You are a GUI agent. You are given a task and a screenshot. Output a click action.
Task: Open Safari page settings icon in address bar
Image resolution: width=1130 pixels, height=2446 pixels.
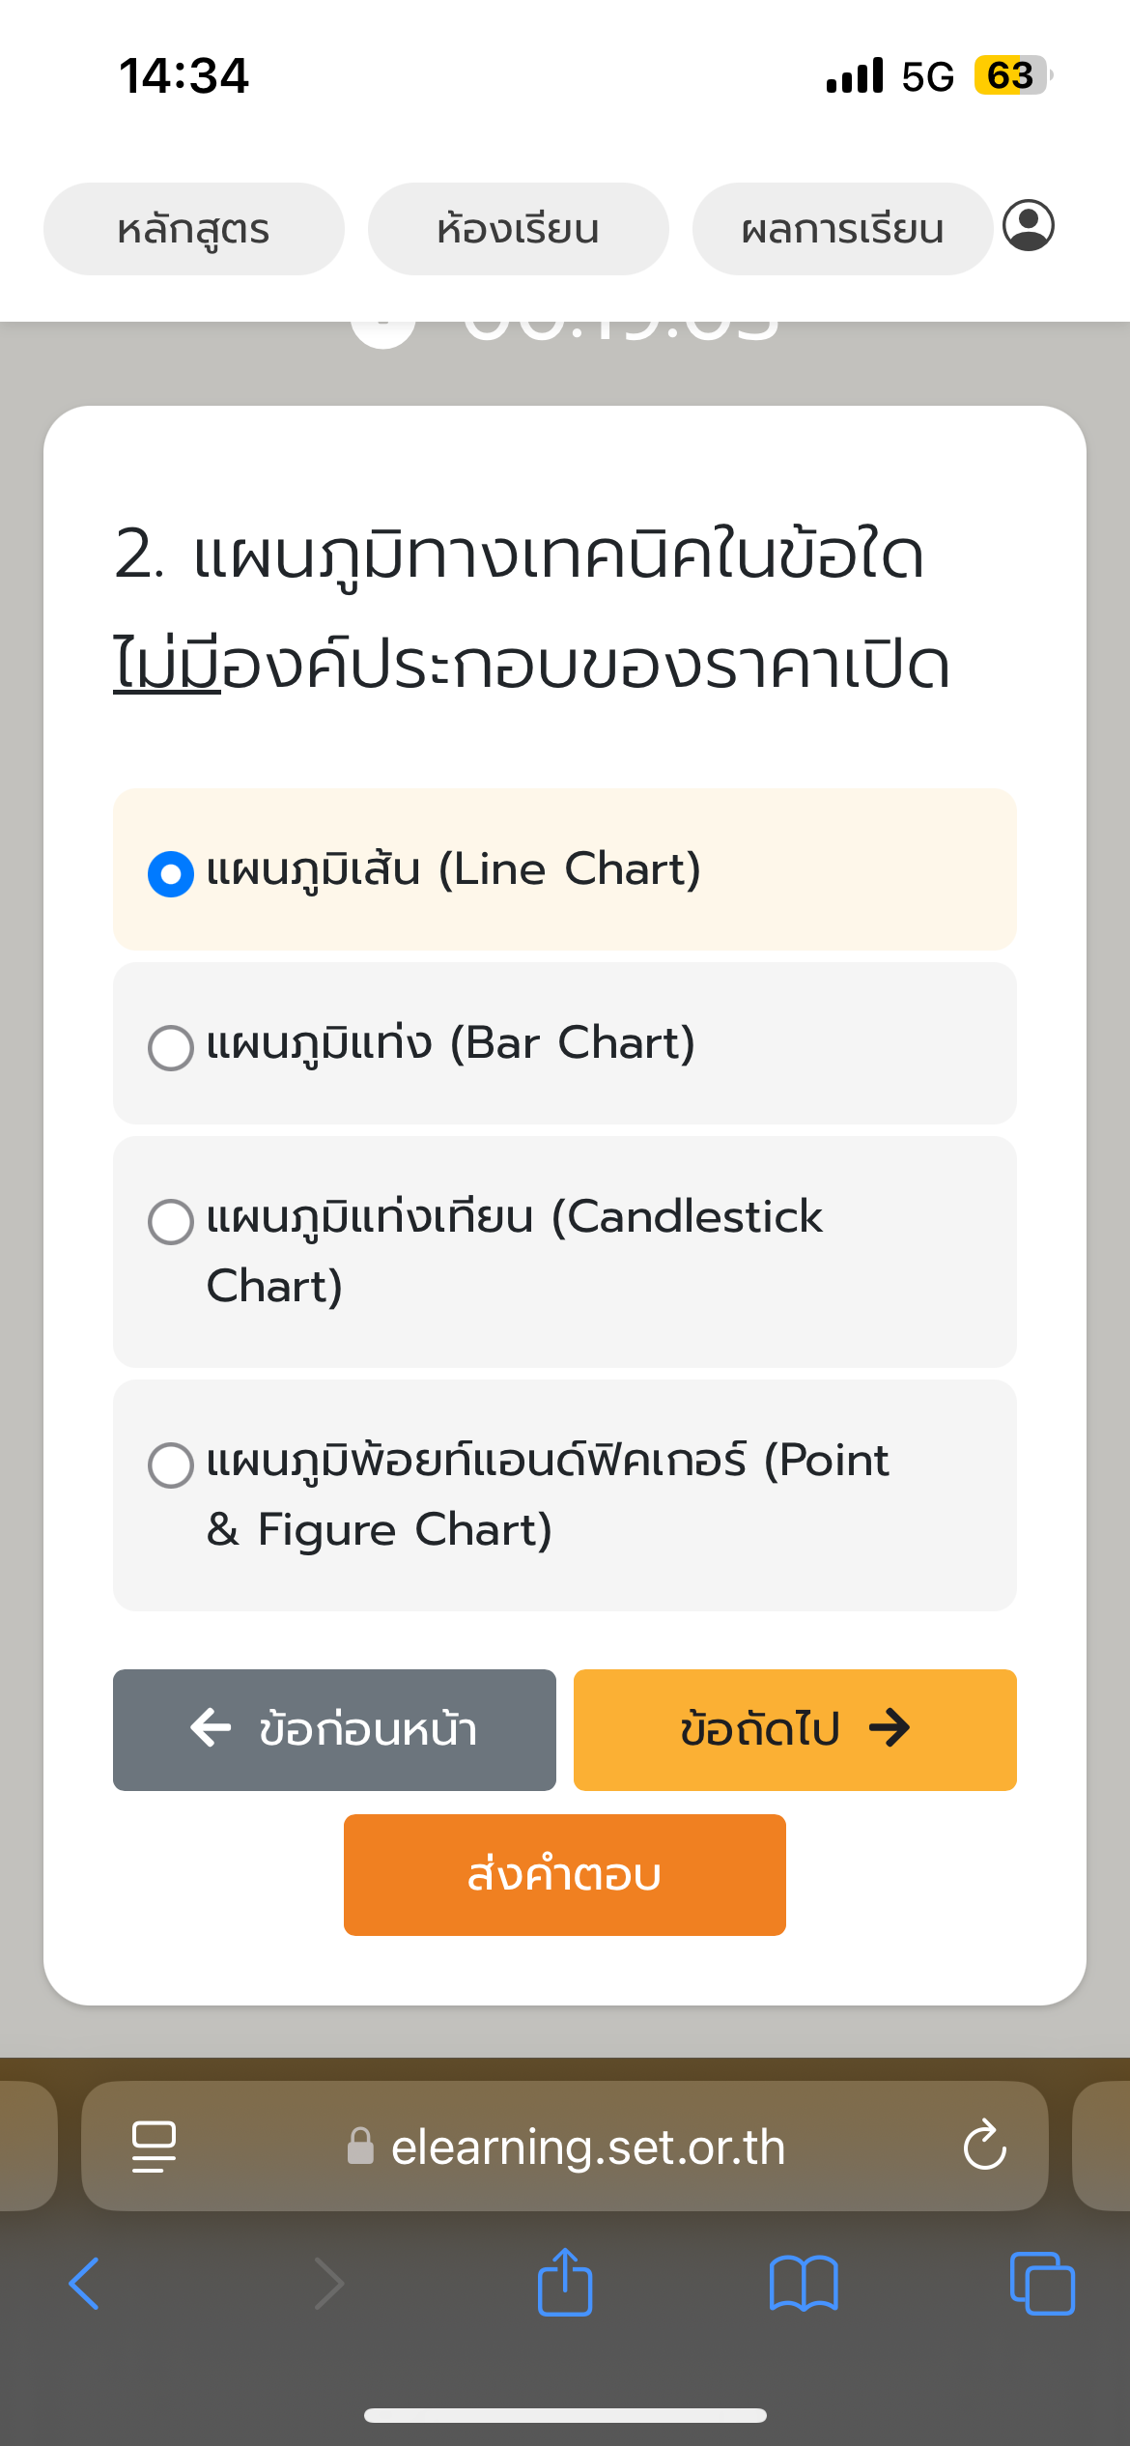[x=154, y=2146]
